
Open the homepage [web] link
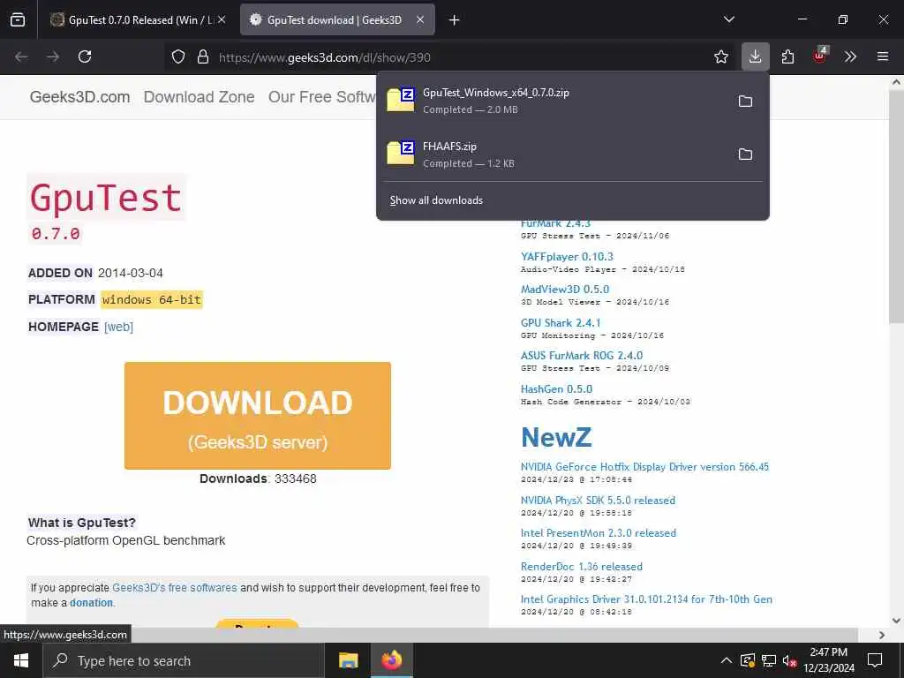[119, 327]
